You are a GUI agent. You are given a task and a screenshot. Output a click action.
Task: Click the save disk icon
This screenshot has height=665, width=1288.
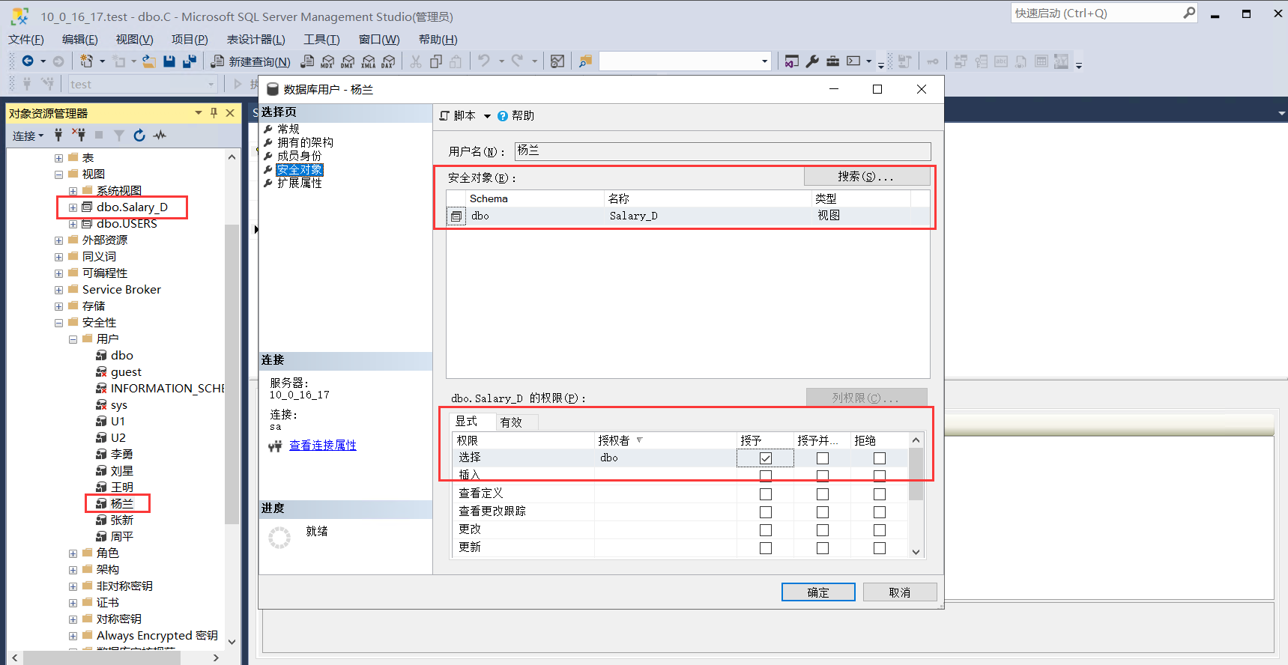pyautogui.click(x=169, y=61)
